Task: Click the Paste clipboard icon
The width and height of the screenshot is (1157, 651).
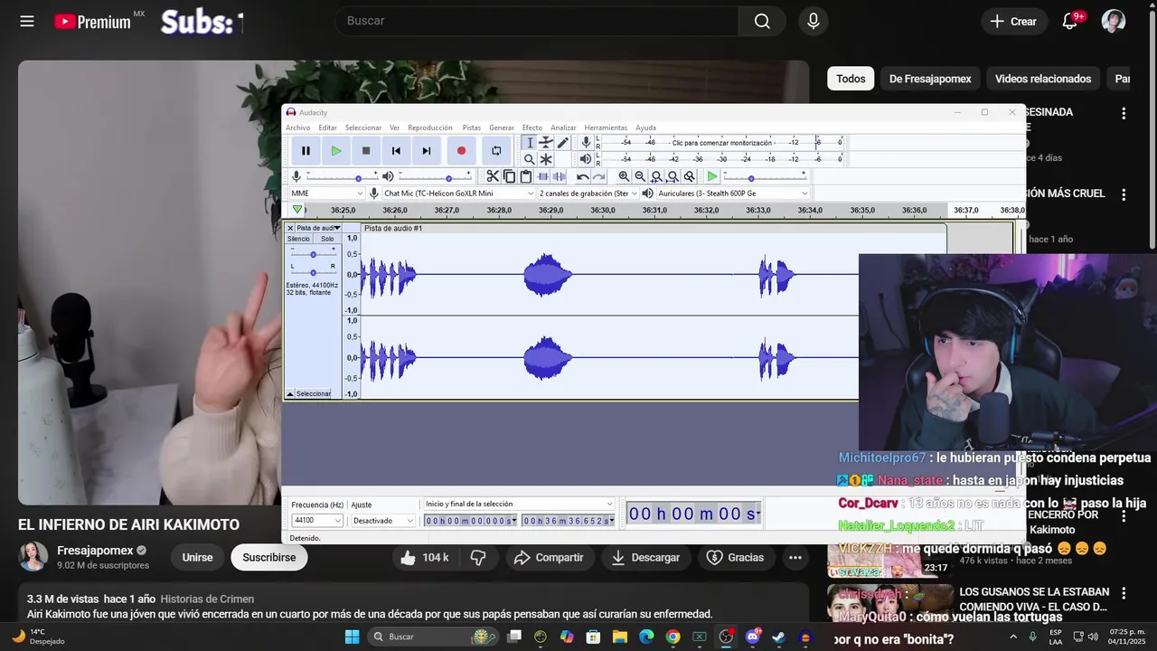Action: click(x=525, y=176)
